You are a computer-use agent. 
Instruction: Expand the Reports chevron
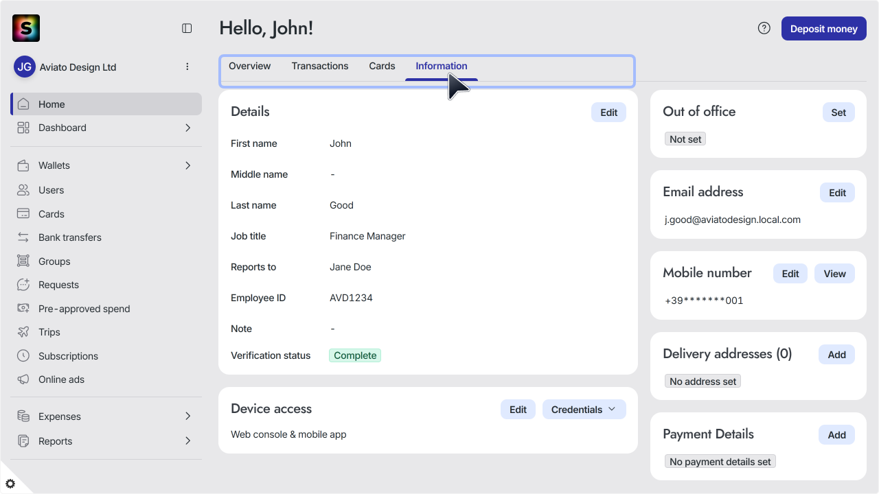pos(188,441)
